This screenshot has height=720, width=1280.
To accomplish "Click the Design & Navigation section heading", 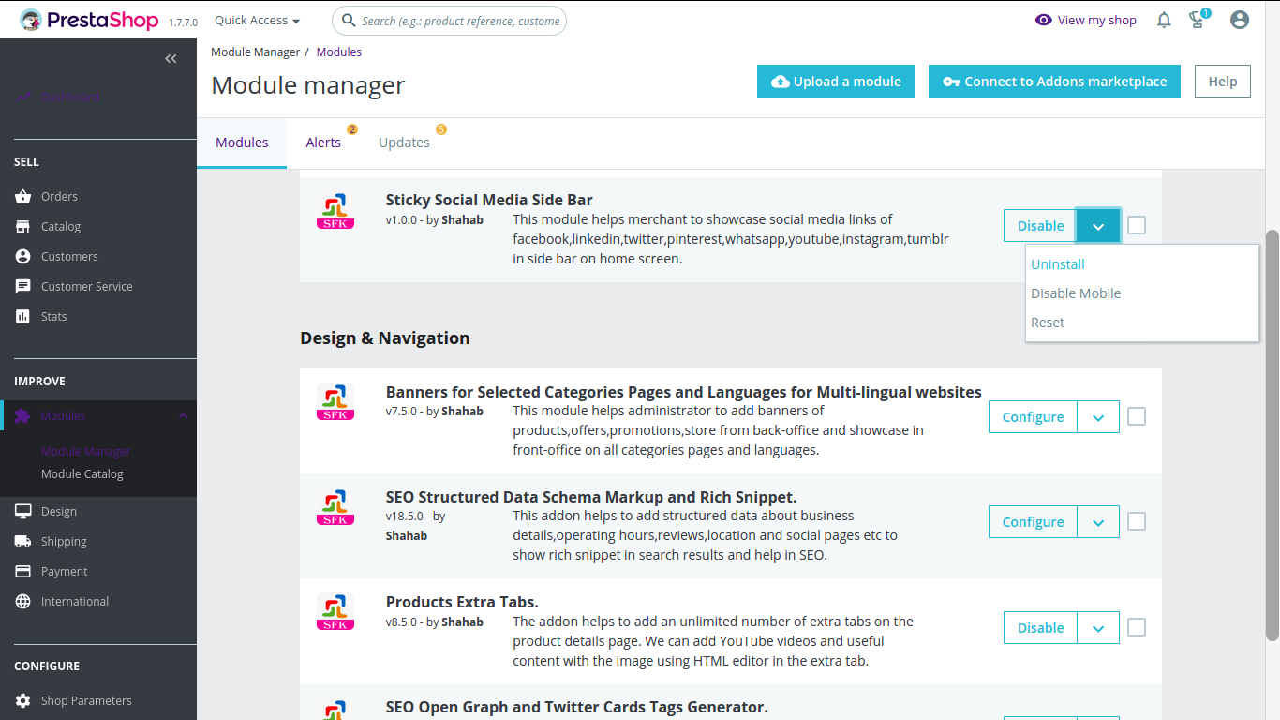I will pos(385,338).
